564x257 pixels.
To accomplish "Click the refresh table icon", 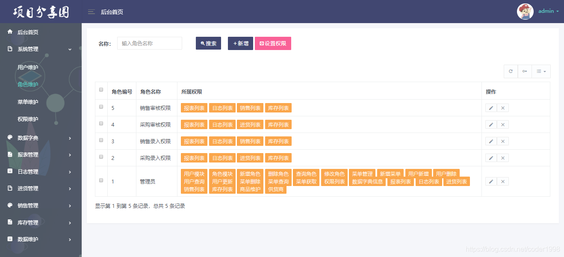I will coord(511,71).
